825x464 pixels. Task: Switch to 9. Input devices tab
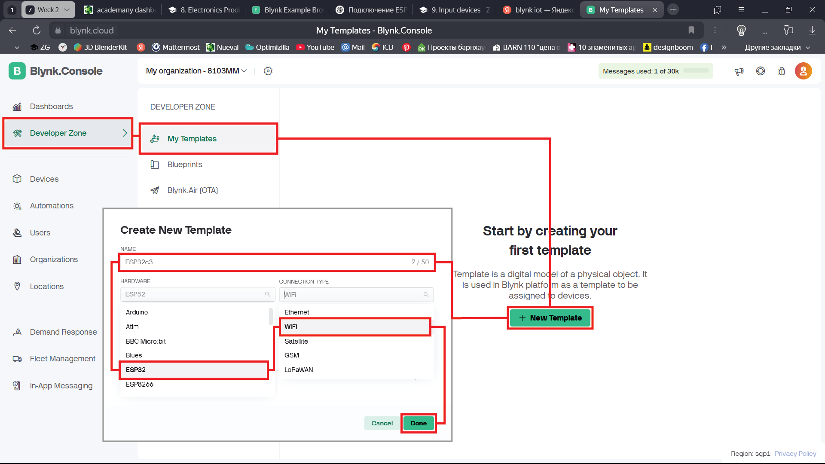[x=455, y=10]
